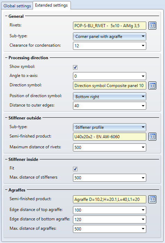Collapse the Stiffener inside section
The width and height of the screenshot is (165, 243).
tap(6, 159)
